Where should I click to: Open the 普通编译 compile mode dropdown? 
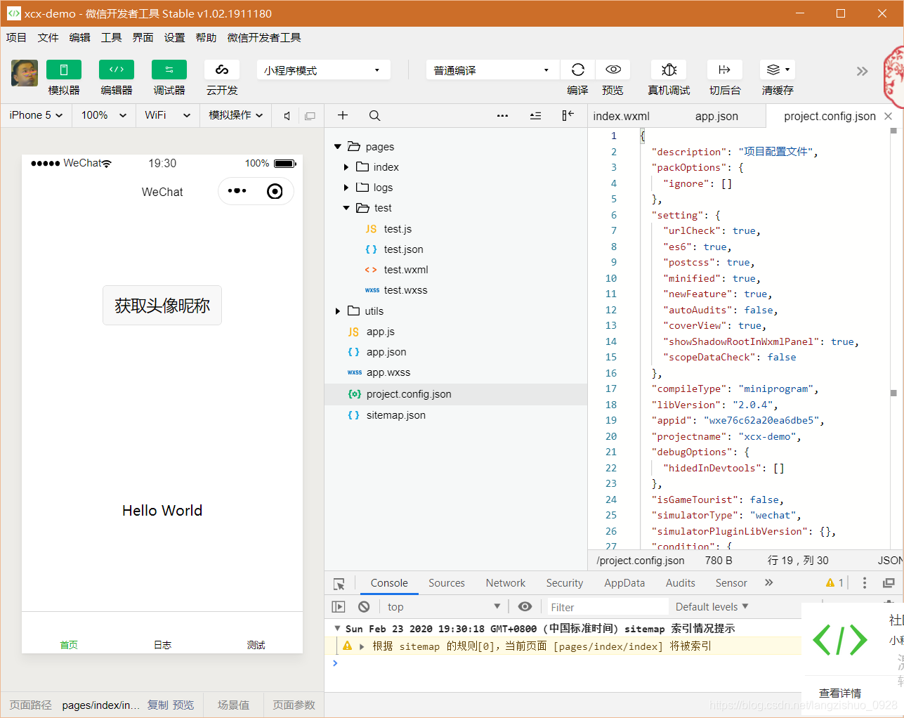pos(492,70)
